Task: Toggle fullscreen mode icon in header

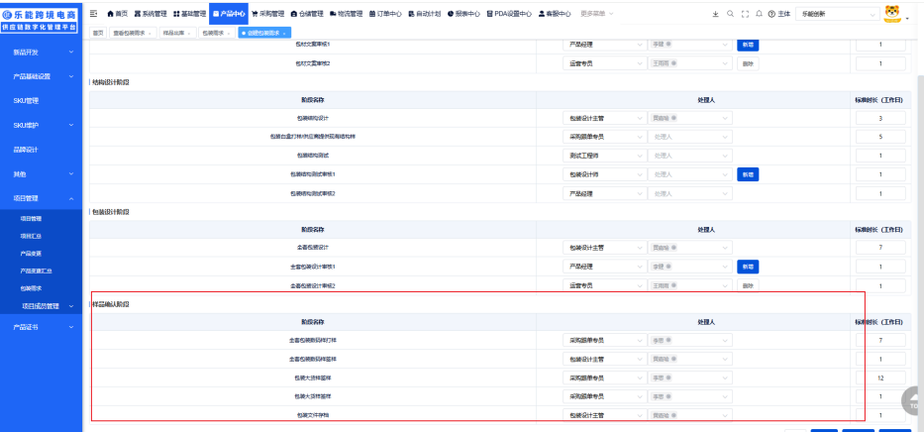Action: [x=745, y=14]
